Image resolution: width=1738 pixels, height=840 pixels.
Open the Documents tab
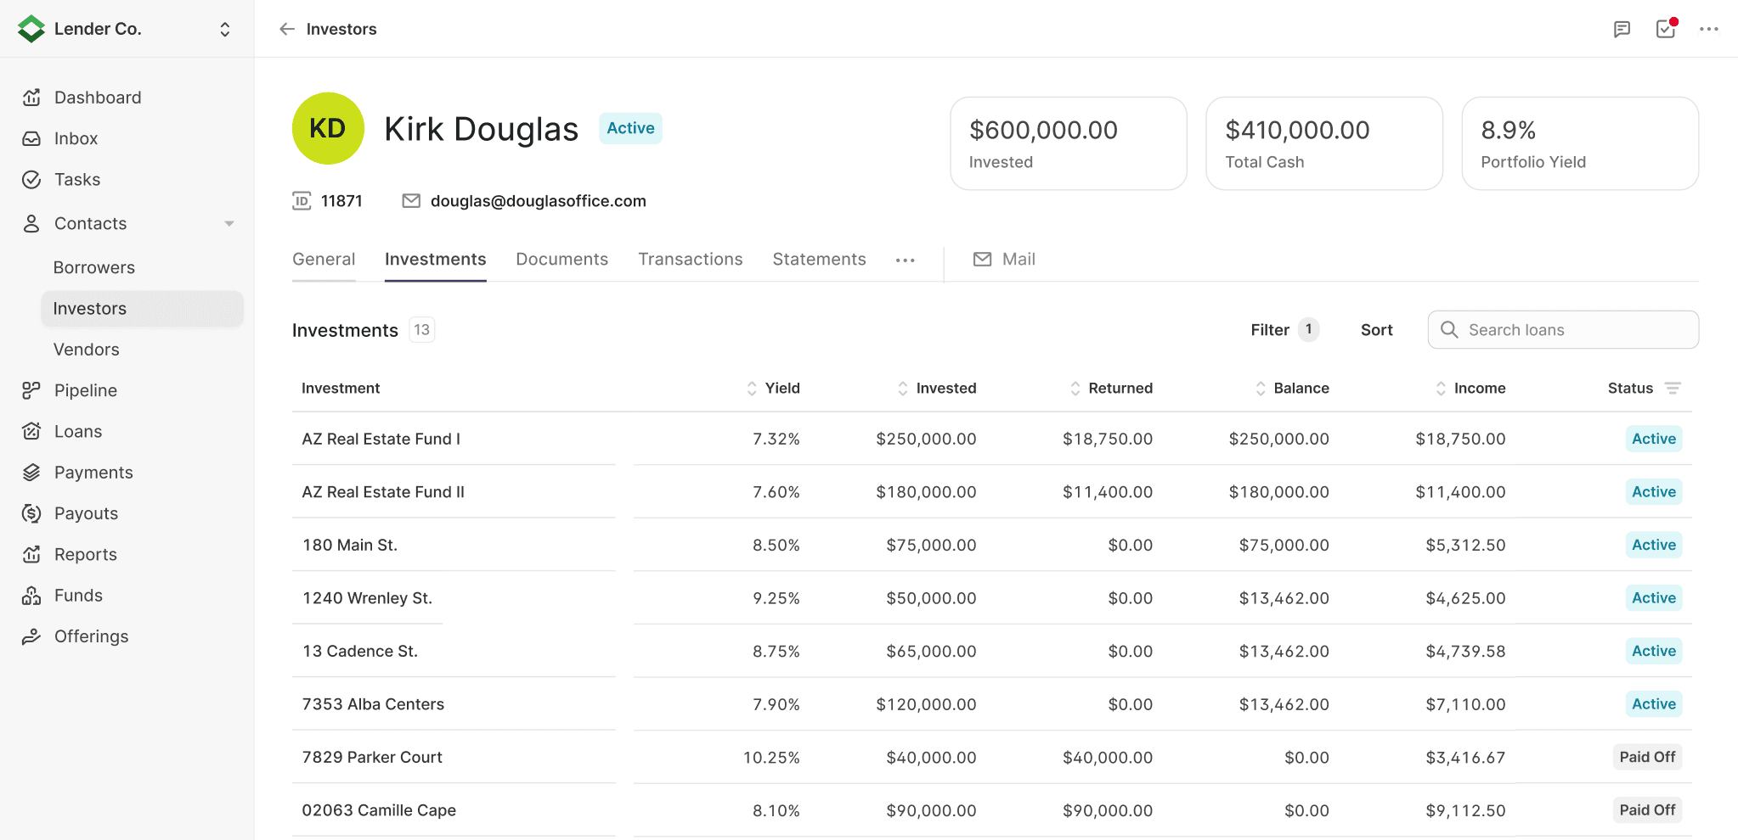(561, 259)
